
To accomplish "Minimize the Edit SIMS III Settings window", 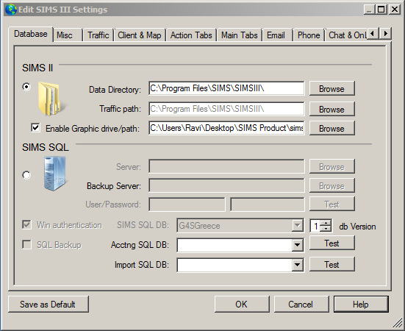I will coord(369,10).
